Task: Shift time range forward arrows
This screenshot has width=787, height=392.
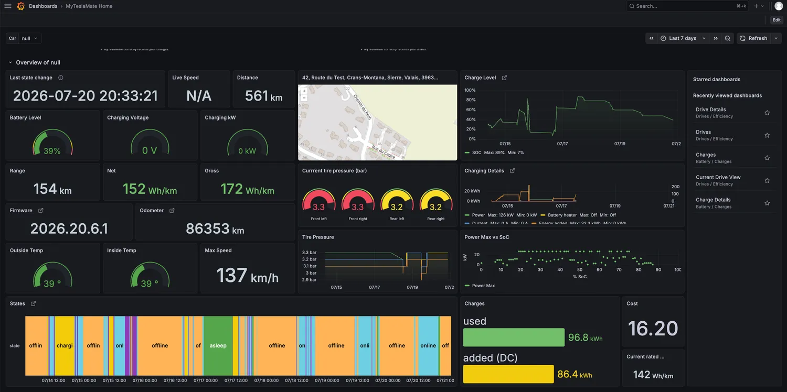Action: (716, 38)
